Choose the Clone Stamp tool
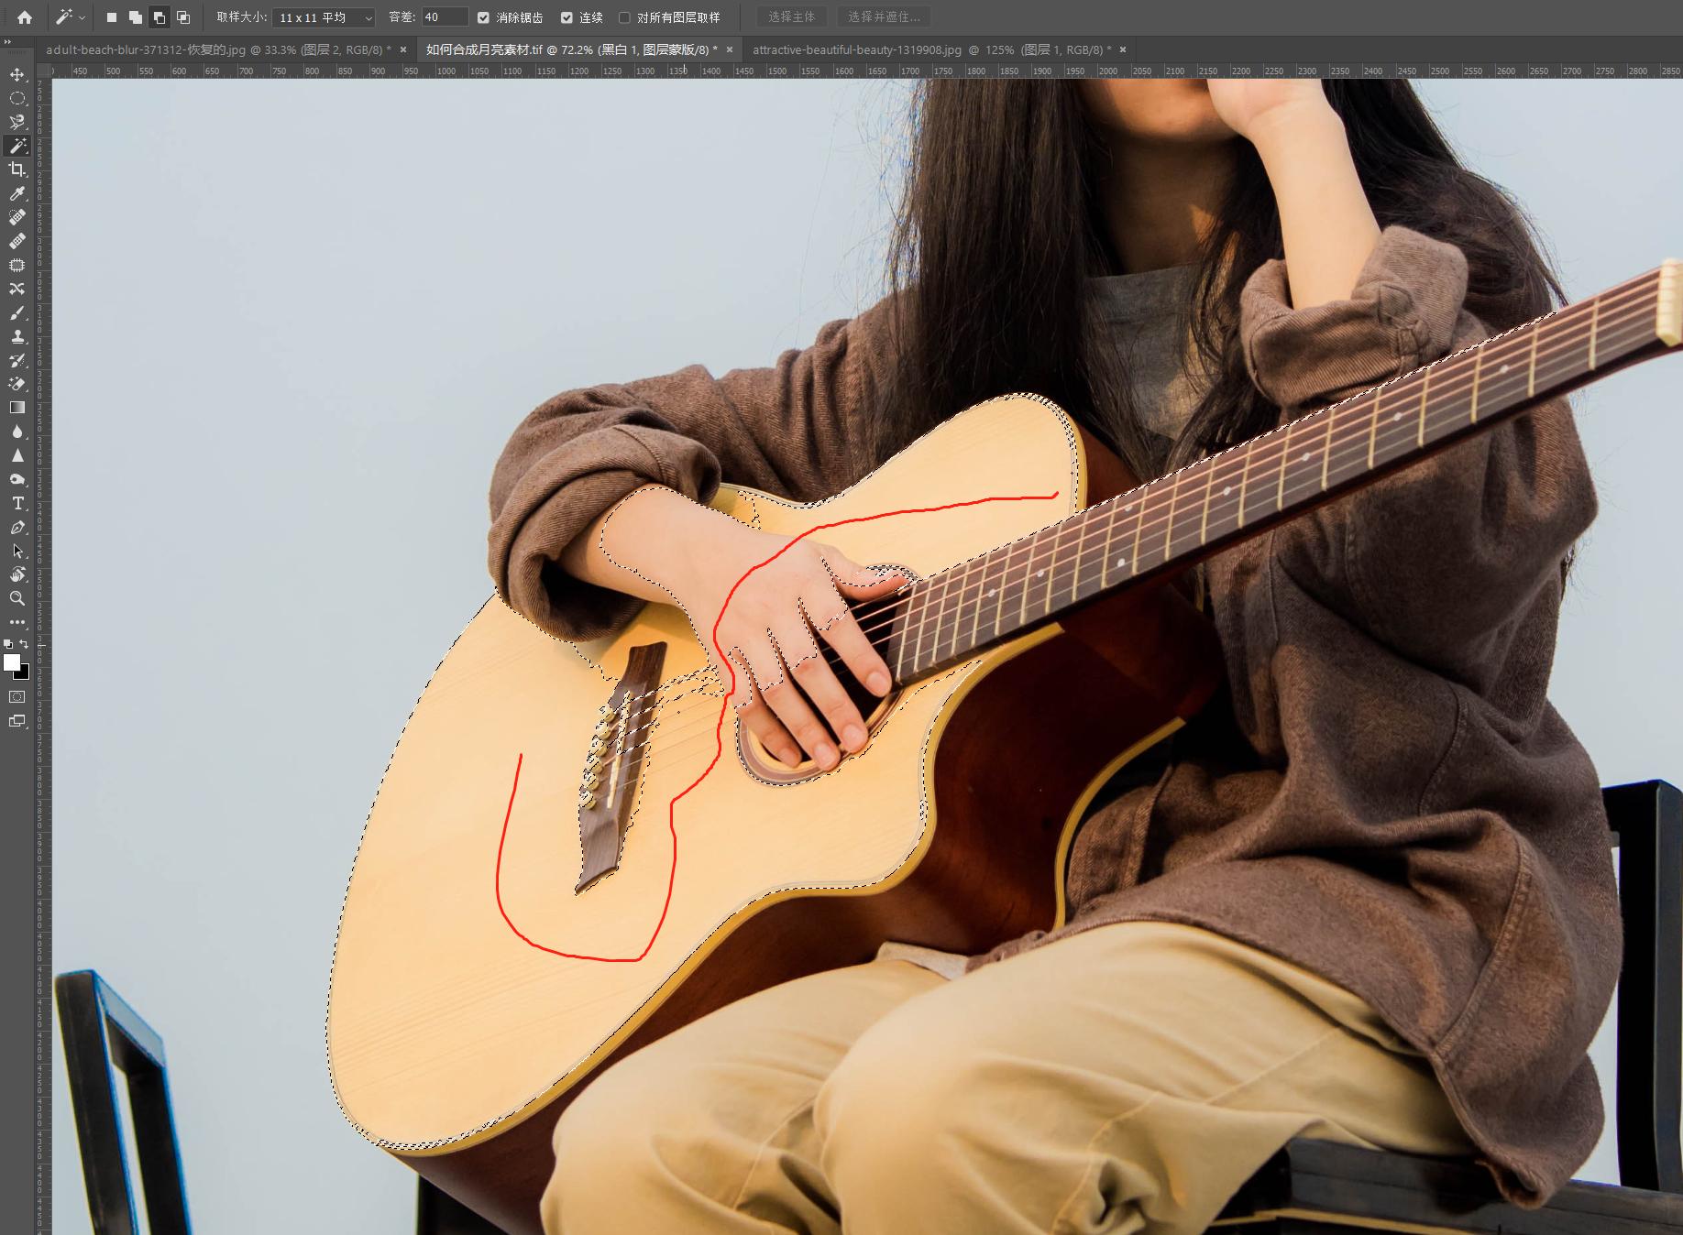Screen dimensions: 1683x1235 click(16, 336)
